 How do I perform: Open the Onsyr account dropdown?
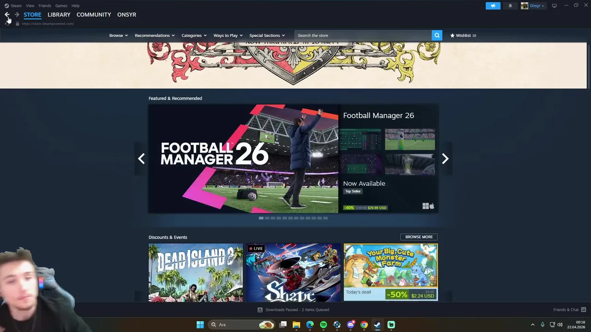point(537,6)
